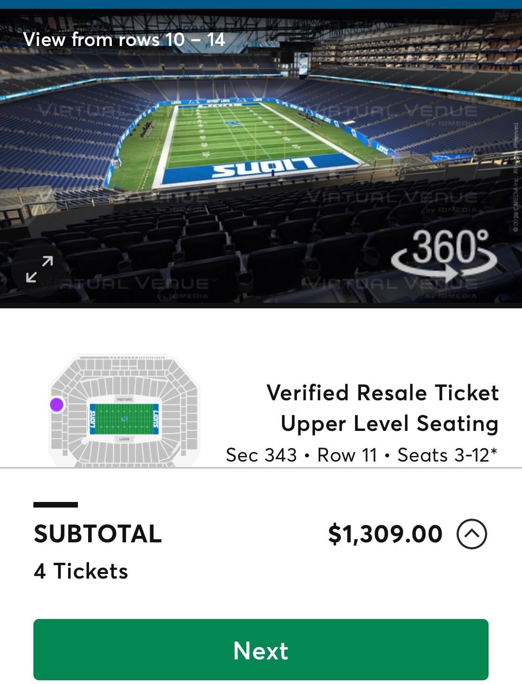Select the "Verified Resale Ticket" heading
Image resolution: width=522 pixels, height=684 pixels.
point(382,393)
